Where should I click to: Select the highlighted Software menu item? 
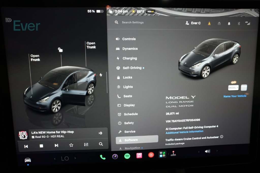coord(137,140)
